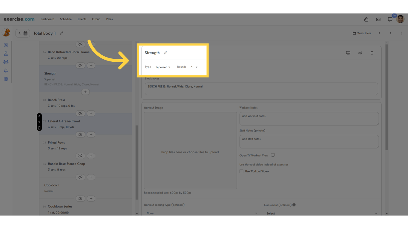The image size is (408, 229).
Task: Open the Type Superset dropdown
Action: point(163,67)
